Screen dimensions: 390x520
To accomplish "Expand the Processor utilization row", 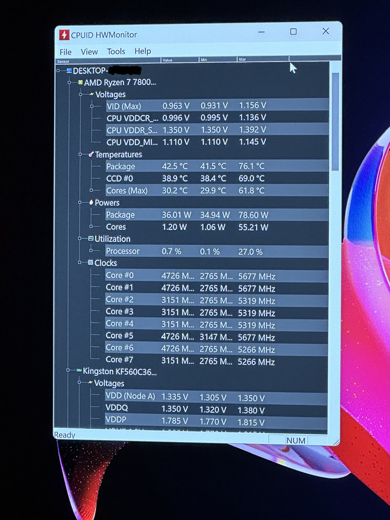I will [x=91, y=251].
